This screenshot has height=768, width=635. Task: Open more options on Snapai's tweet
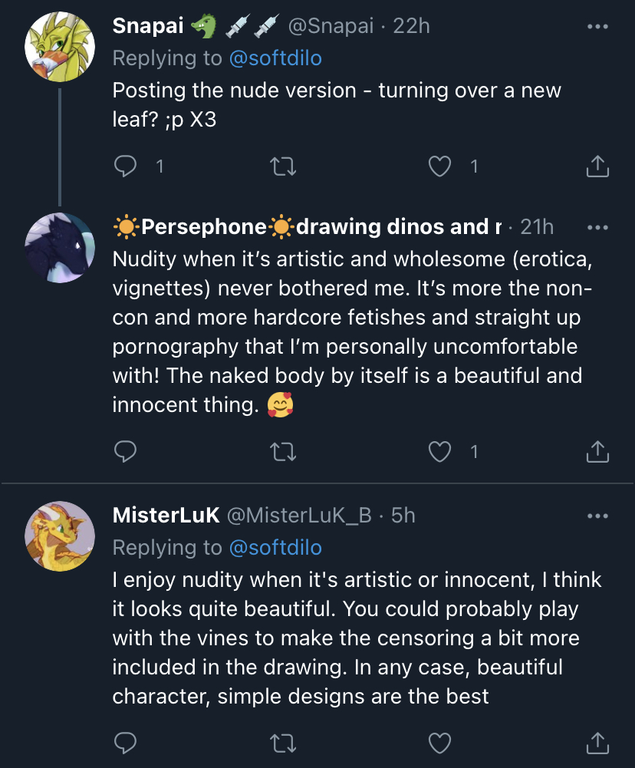click(x=597, y=26)
